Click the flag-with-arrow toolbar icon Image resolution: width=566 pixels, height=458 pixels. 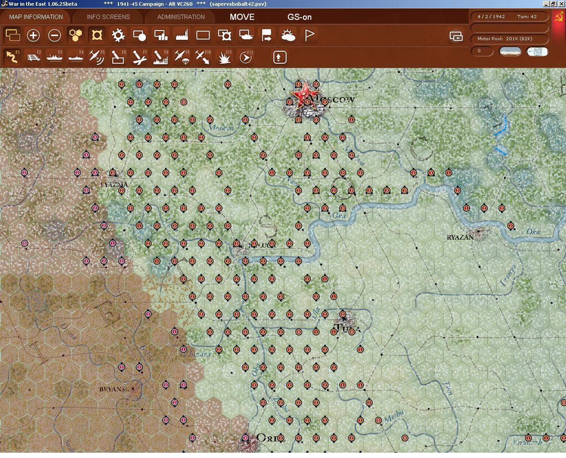tap(267, 35)
